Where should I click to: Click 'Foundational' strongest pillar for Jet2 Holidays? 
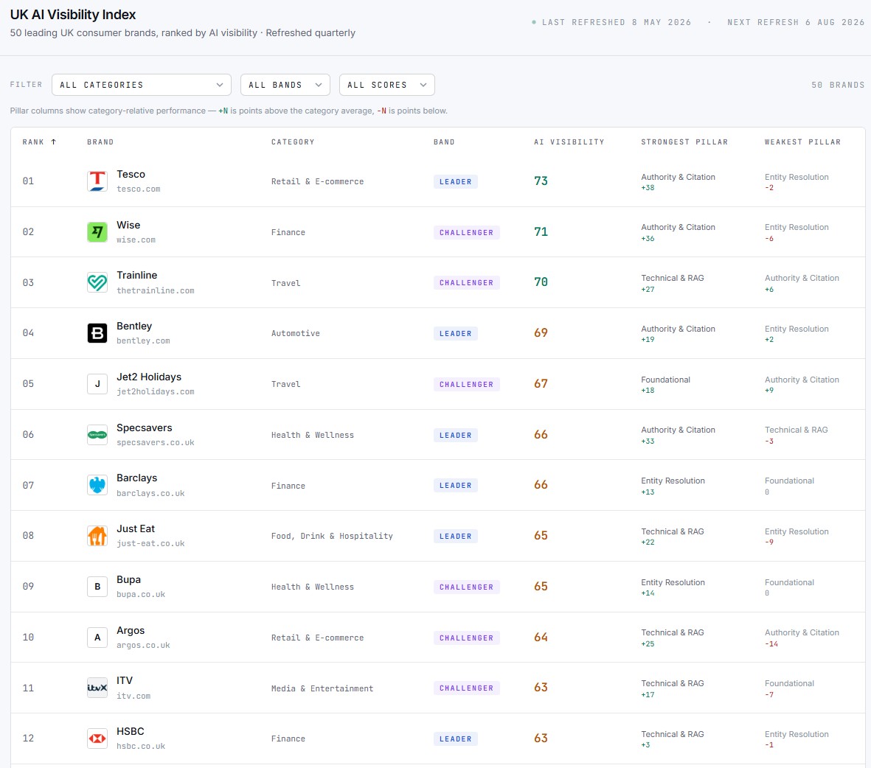[665, 380]
